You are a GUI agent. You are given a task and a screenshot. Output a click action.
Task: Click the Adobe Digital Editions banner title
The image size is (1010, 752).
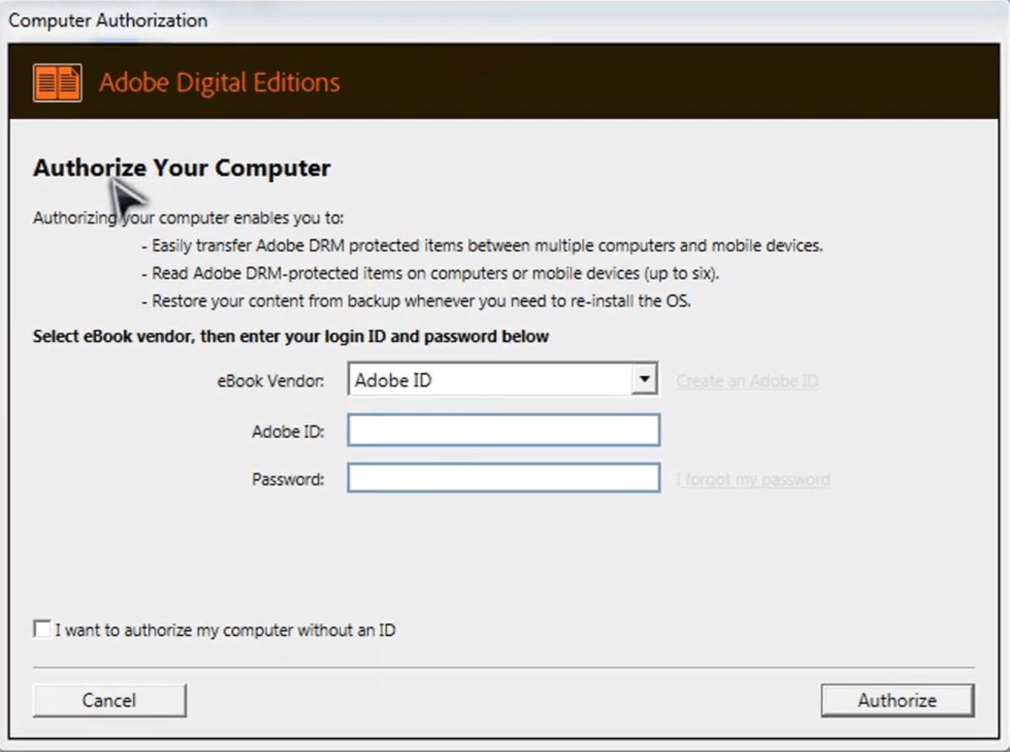[x=220, y=82]
